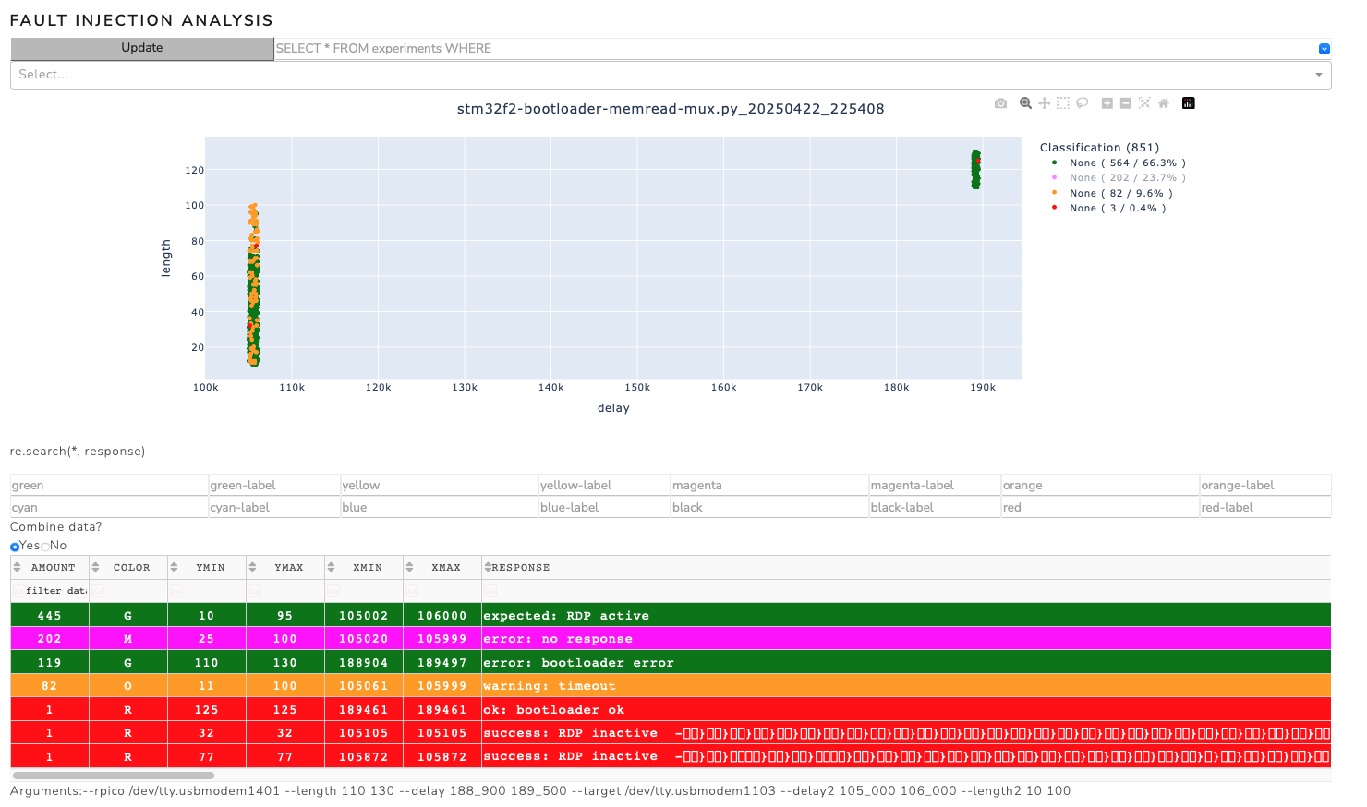Click the Zoom In plus icon
Viewport: 1367px width, 807px height.
pos(1107,103)
